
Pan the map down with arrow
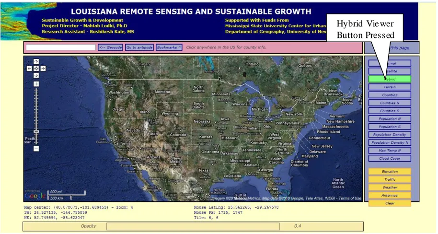coord(36,75)
